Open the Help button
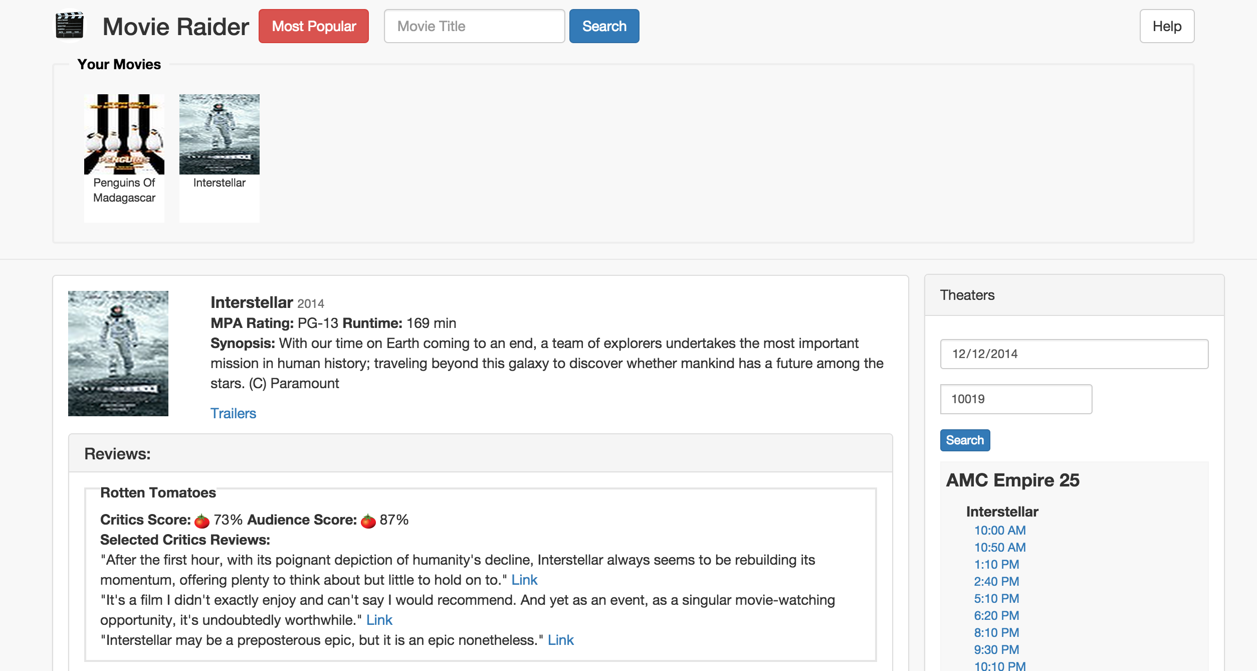The image size is (1257, 671). tap(1167, 26)
